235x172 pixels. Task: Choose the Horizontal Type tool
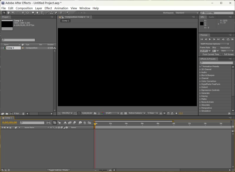click(x=42, y=13)
